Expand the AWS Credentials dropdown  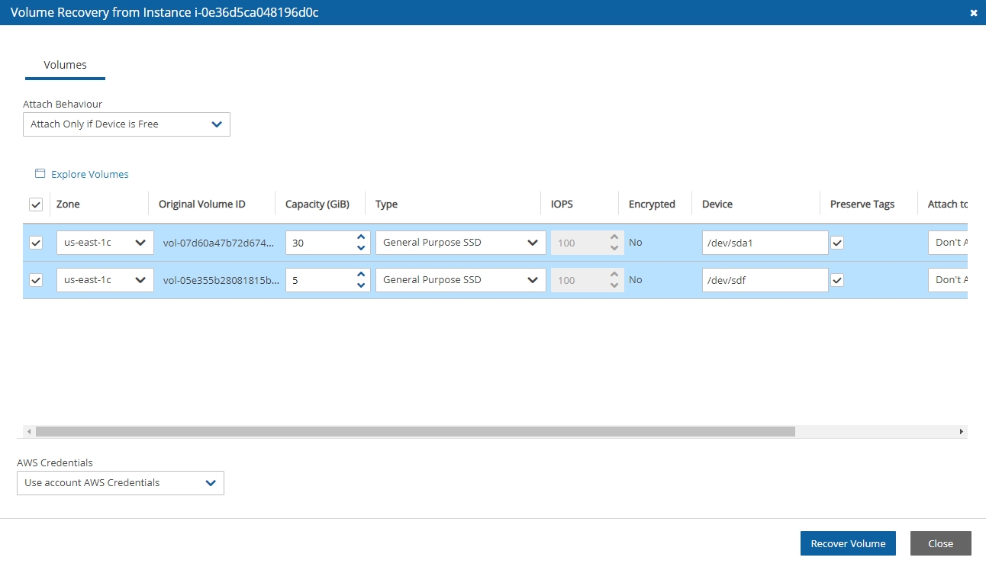click(121, 483)
